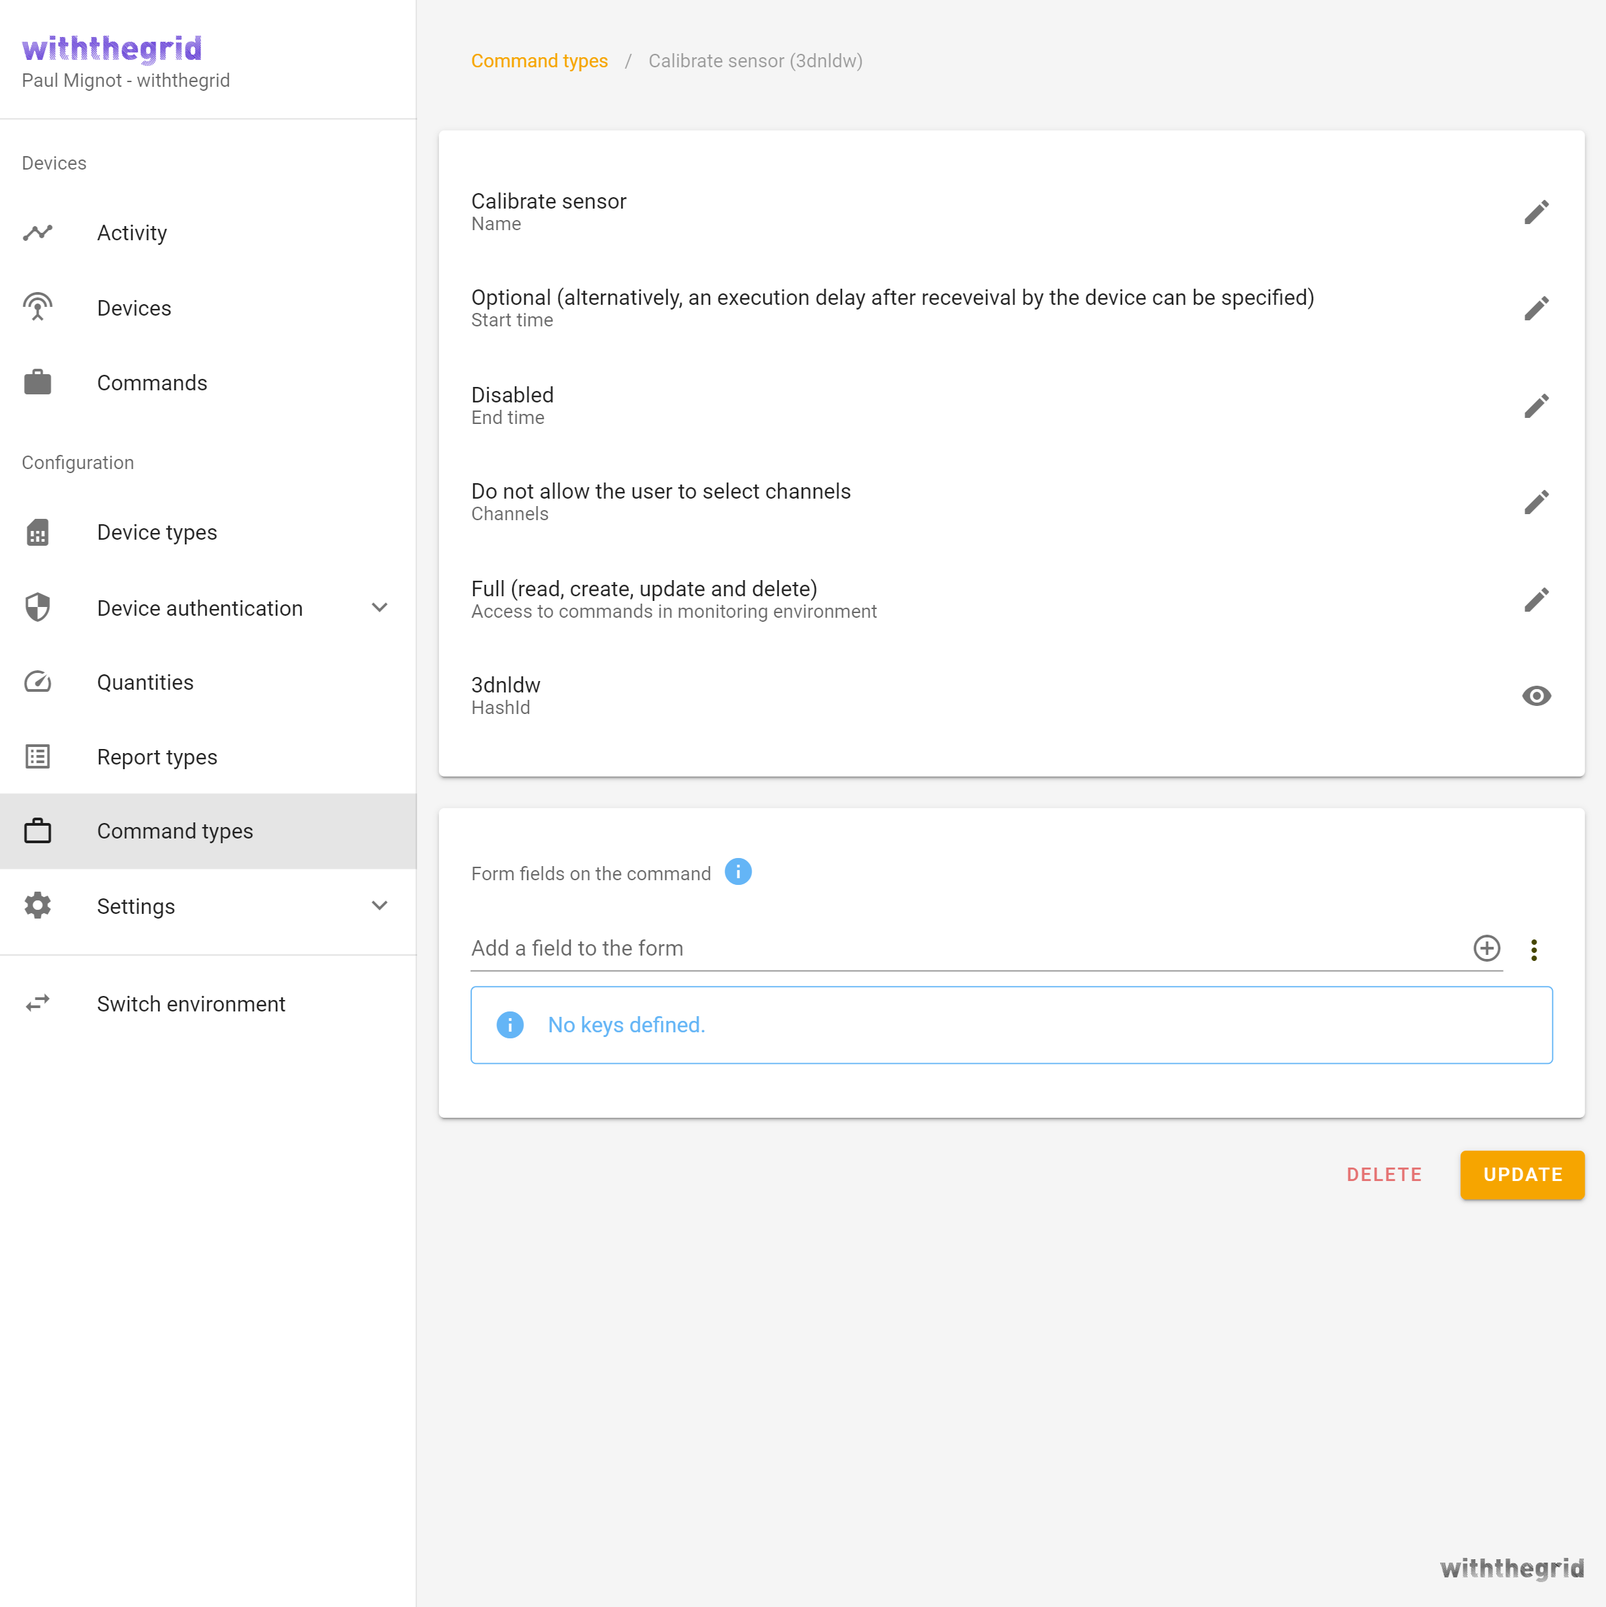Click the info icon beside Form fields
The height and width of the screenshot is (1607, 1606).
pyautogui.click(x=737, y=871)
